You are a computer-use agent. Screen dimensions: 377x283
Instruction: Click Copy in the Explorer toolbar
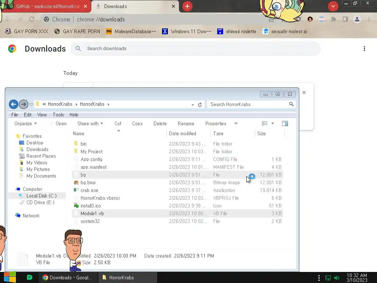137,123
